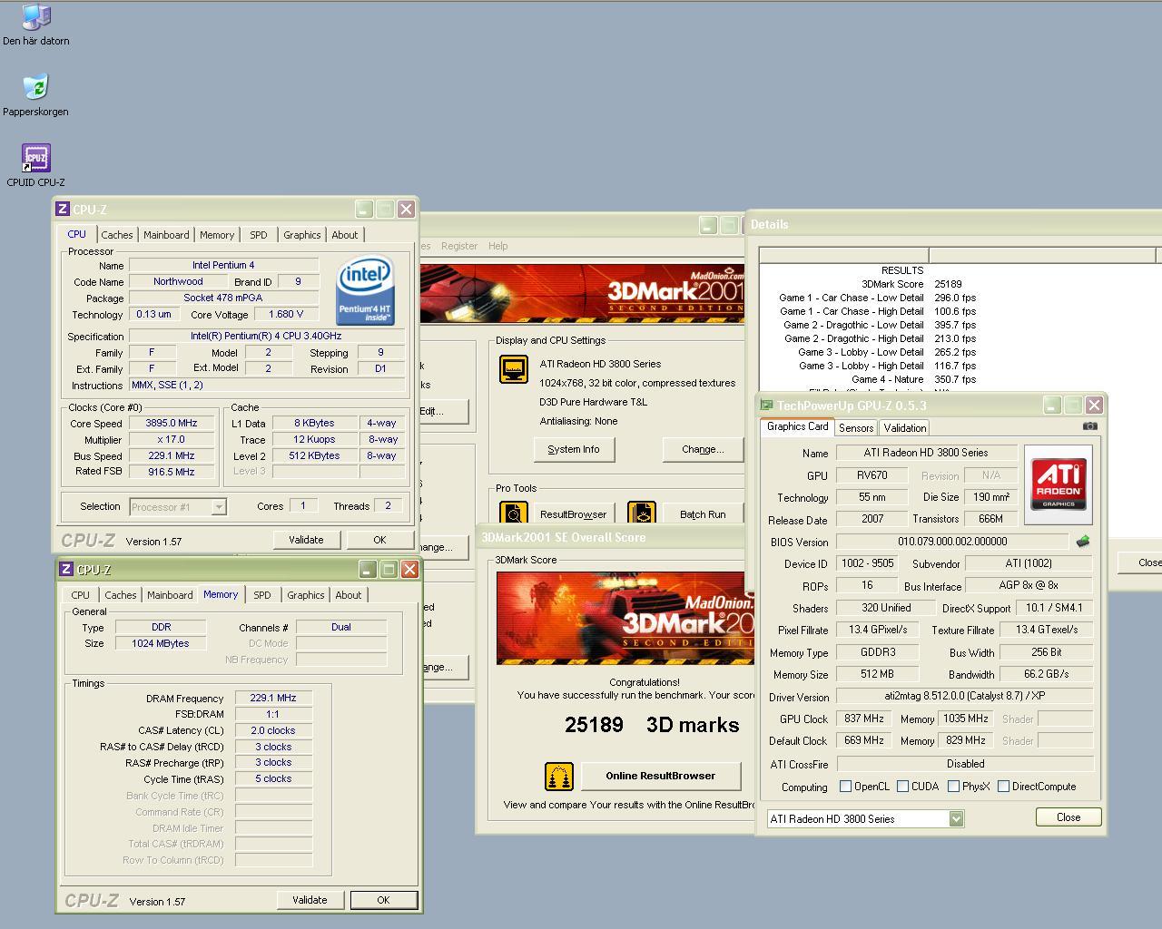Image resolution: width=1162 pixels, height=929 pixels.
Task: Click the ATI CrossFire Disabled field
Action: [x=964, y=764]
